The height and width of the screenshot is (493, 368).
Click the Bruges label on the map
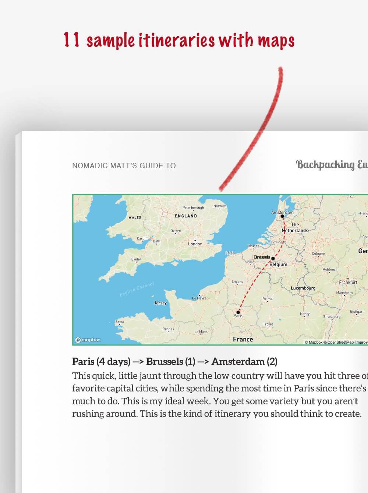(x=254, y=246)
